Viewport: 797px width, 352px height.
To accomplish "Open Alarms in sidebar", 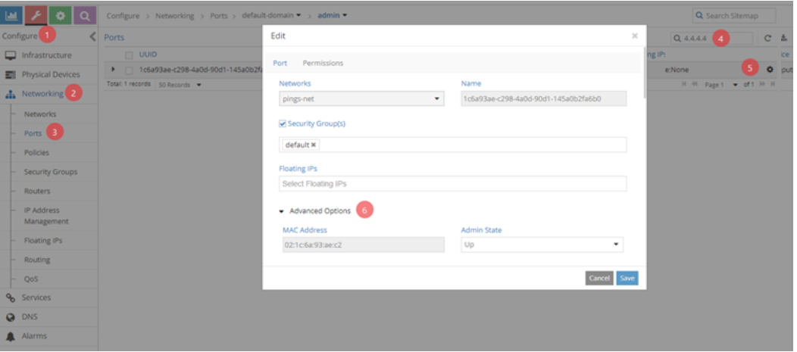I will (x=34, y=336).
